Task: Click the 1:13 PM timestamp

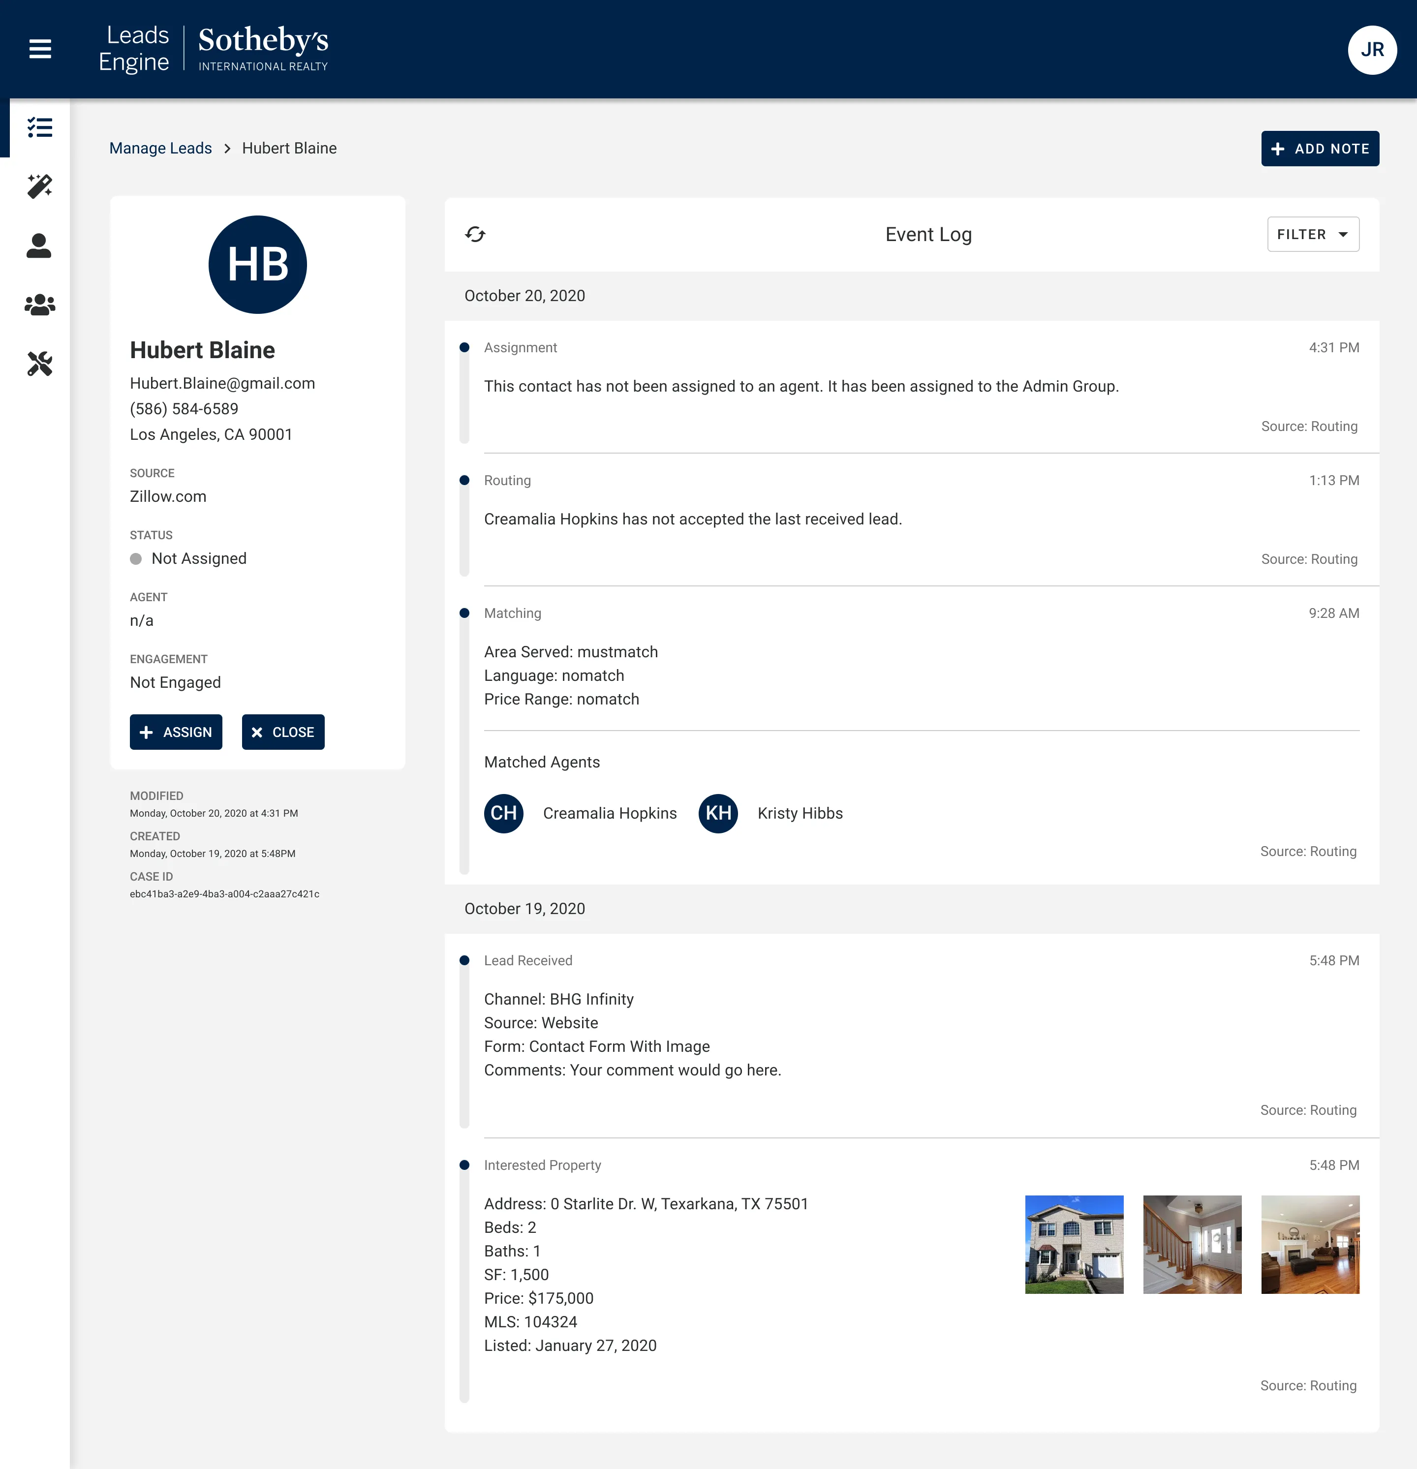Action: click(1334, 481)
